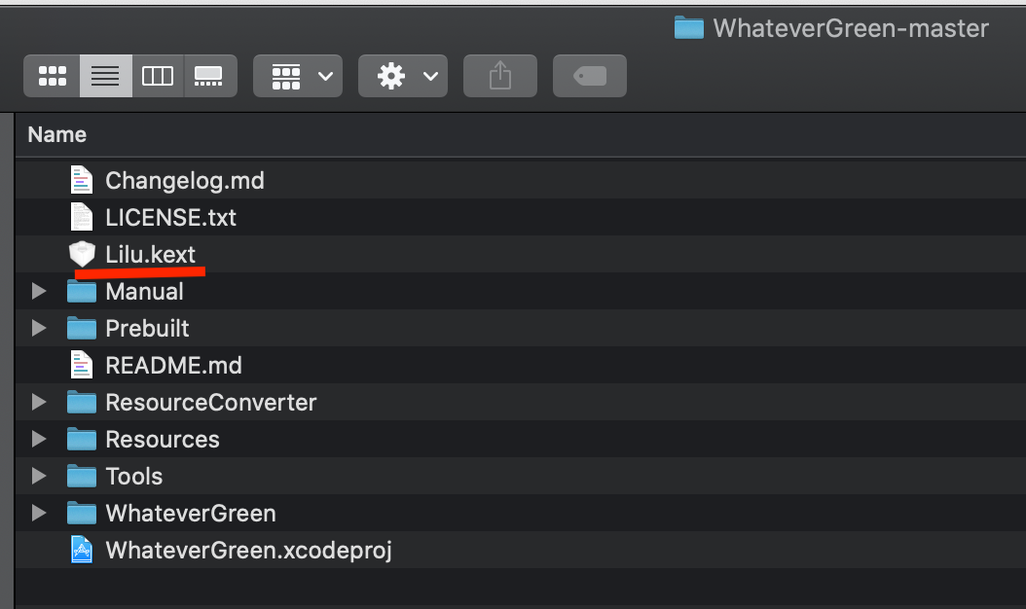
Task: Switch to column view in toolbar
Action: (x=158, y=76)
